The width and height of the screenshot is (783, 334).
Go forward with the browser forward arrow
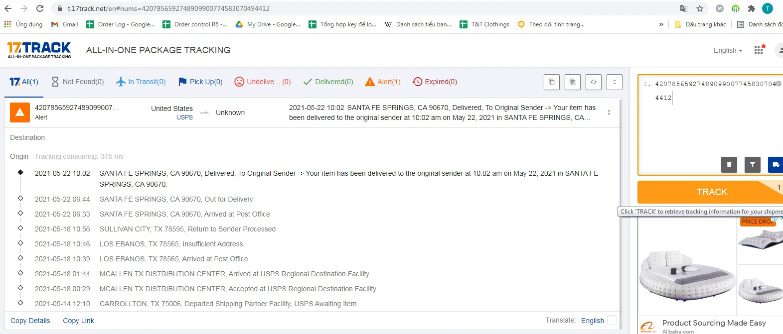point(24,8)
